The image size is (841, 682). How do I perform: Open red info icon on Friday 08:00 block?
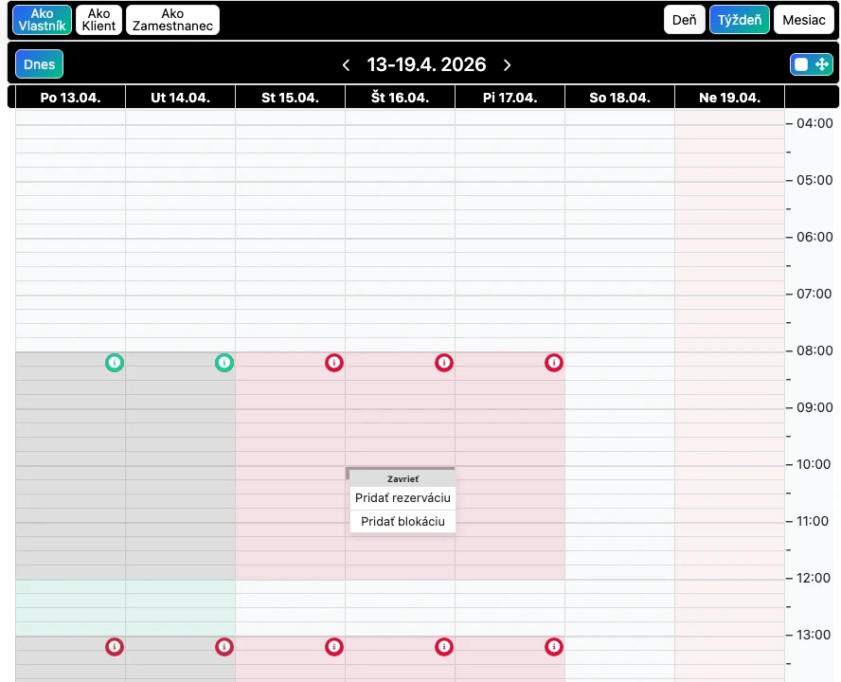point(554,363)
